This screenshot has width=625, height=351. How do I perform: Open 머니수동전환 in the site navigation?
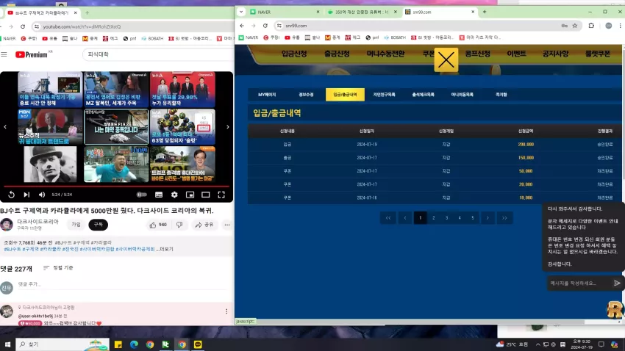pos(385,54)
